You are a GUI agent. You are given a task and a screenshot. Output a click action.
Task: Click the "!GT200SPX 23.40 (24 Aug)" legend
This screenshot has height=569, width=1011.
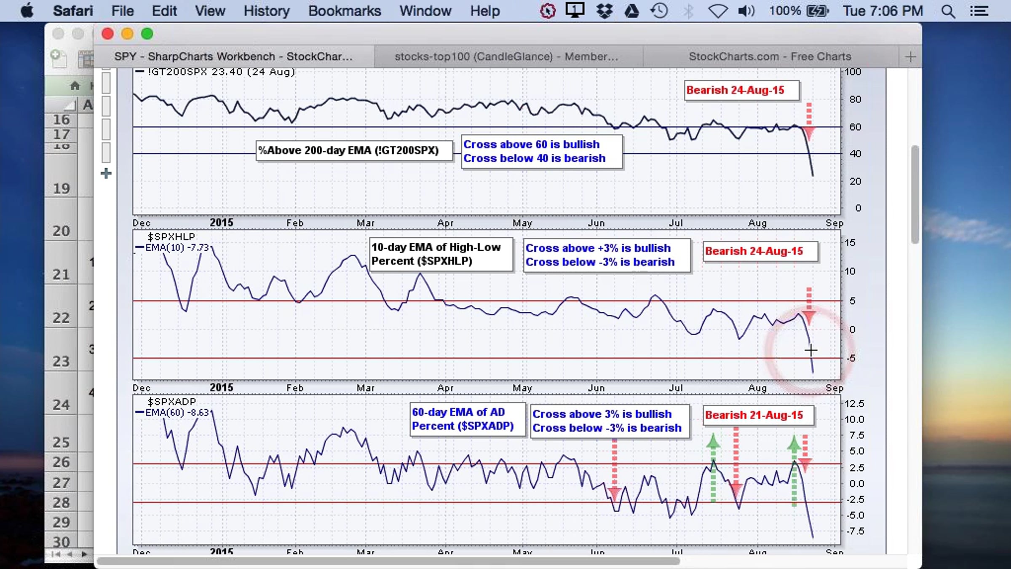click(215, 72)
